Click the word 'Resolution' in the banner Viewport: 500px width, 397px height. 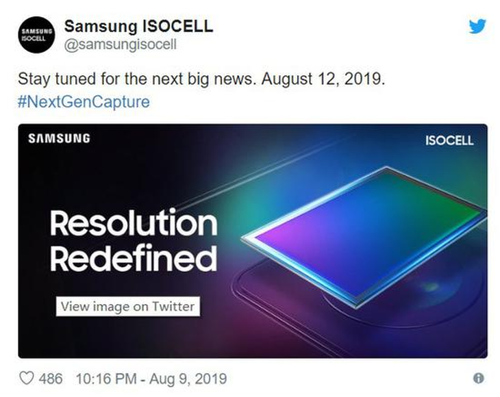click(134, 223)
